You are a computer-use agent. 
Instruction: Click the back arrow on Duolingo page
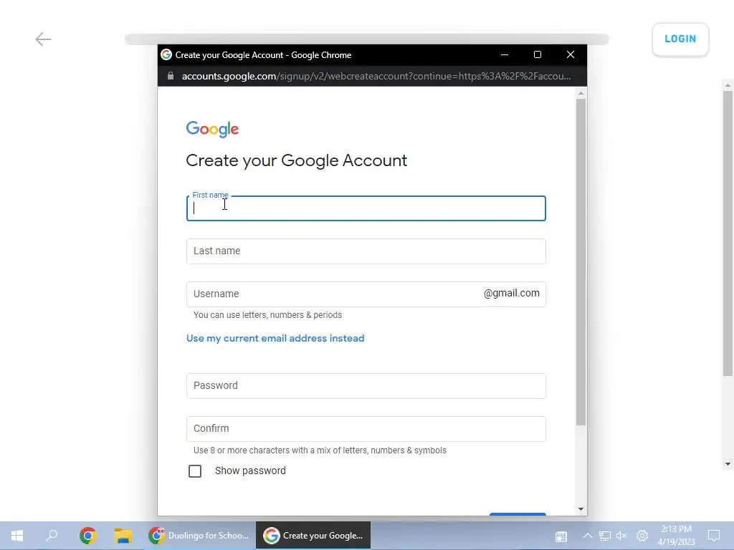43,39
